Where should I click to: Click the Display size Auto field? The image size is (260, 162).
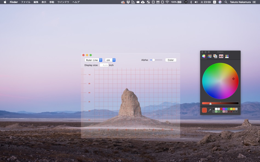(104, 65)
